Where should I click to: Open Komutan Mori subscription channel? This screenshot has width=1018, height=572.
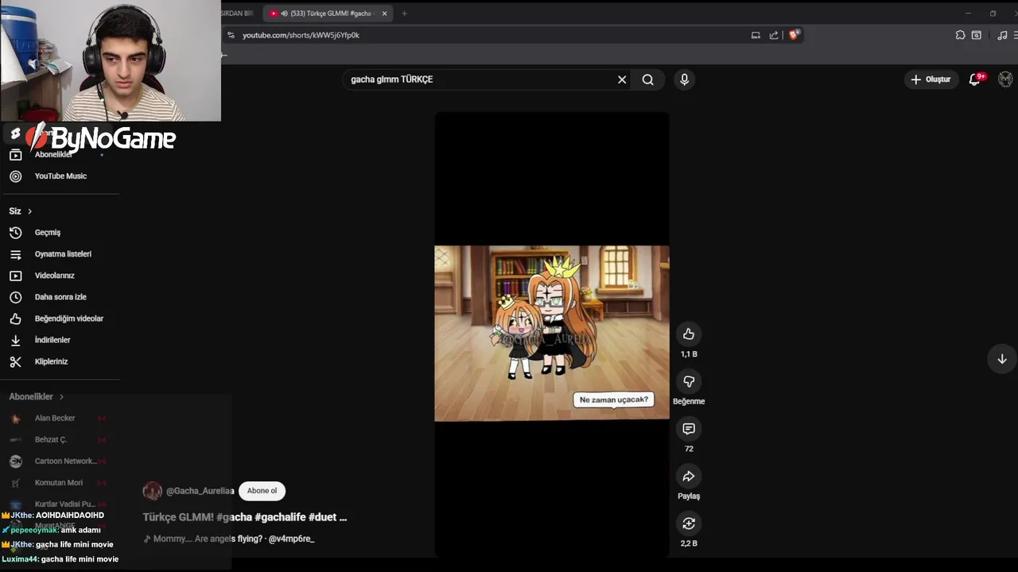point(60,482)
